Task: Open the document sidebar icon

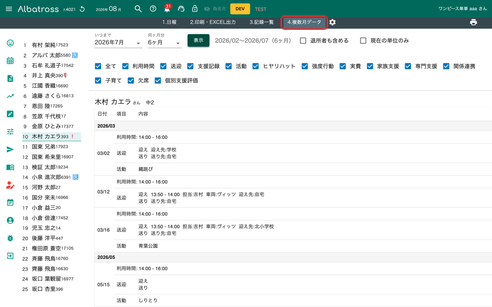Action: 10,78
